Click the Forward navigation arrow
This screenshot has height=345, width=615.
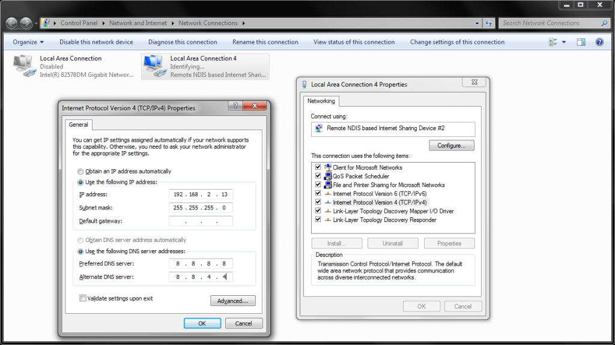pyautogui.click(x=26, y=23)
